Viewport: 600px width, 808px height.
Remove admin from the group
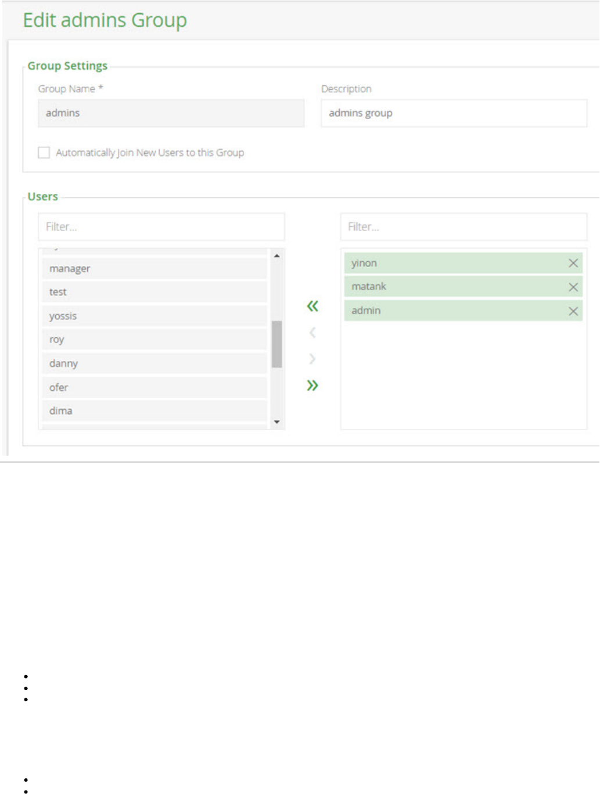point(573,311)
